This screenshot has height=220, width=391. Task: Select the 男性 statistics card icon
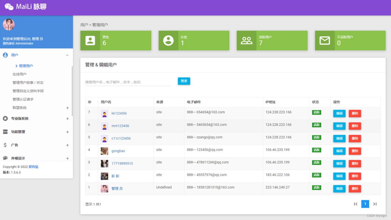click(x=90, y=40)
